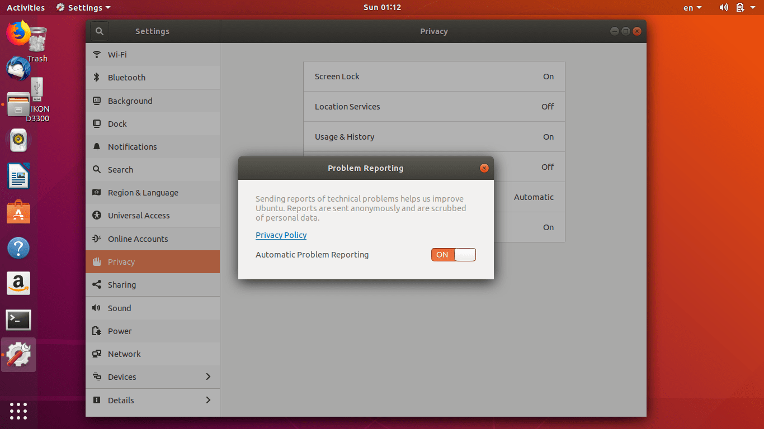Launch Terminal from the dock

[18, 320]
